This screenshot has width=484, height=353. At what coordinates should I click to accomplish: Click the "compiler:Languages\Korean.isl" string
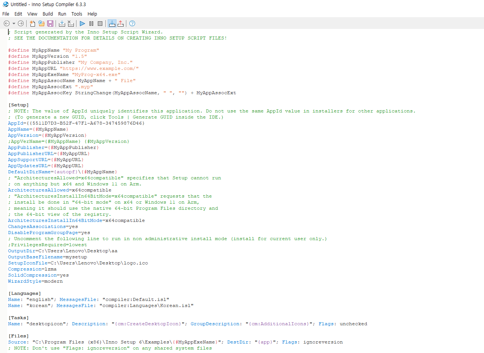coord(146,306)
